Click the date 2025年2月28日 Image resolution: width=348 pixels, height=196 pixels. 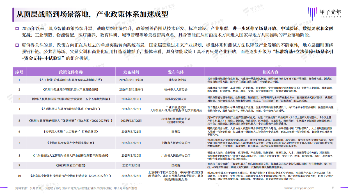click(x=131, y=176)
